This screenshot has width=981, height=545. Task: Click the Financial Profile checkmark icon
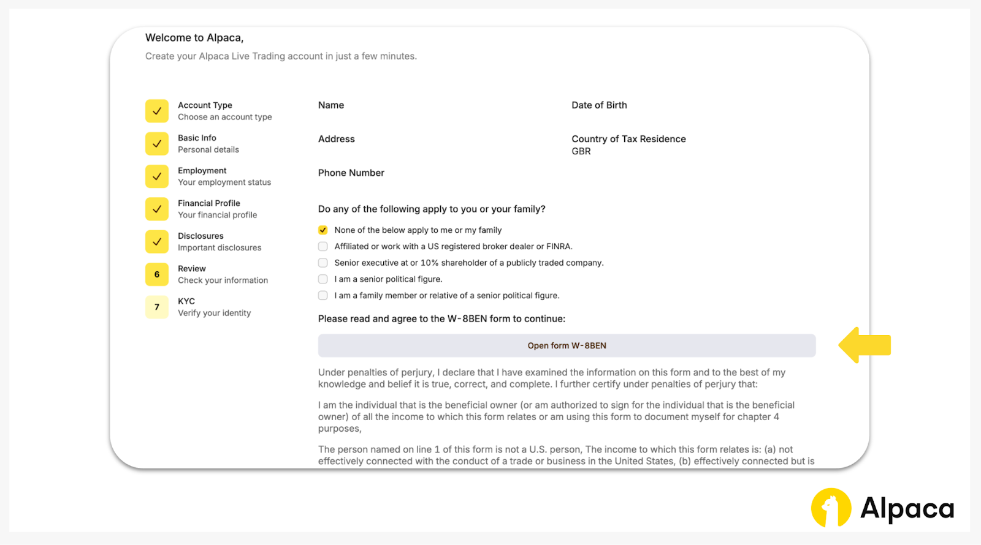[157, 209]
